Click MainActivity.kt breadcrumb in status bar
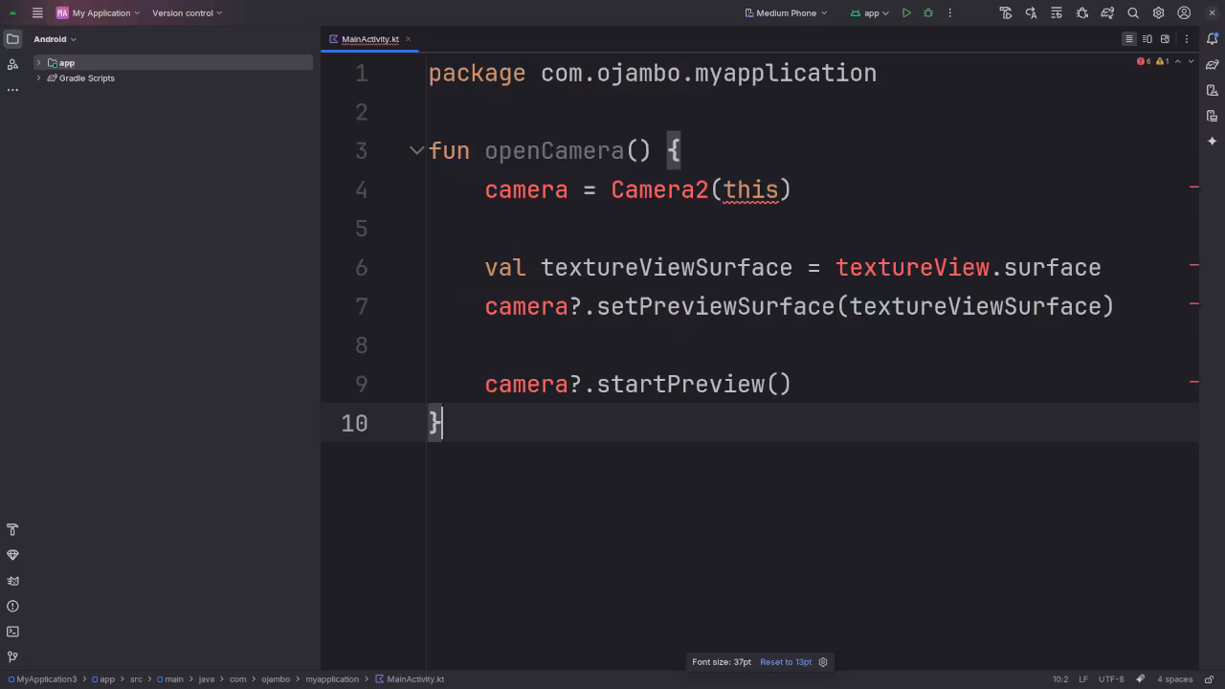The height and width of the screenshot is (689, 1225). tap(410, 679)
